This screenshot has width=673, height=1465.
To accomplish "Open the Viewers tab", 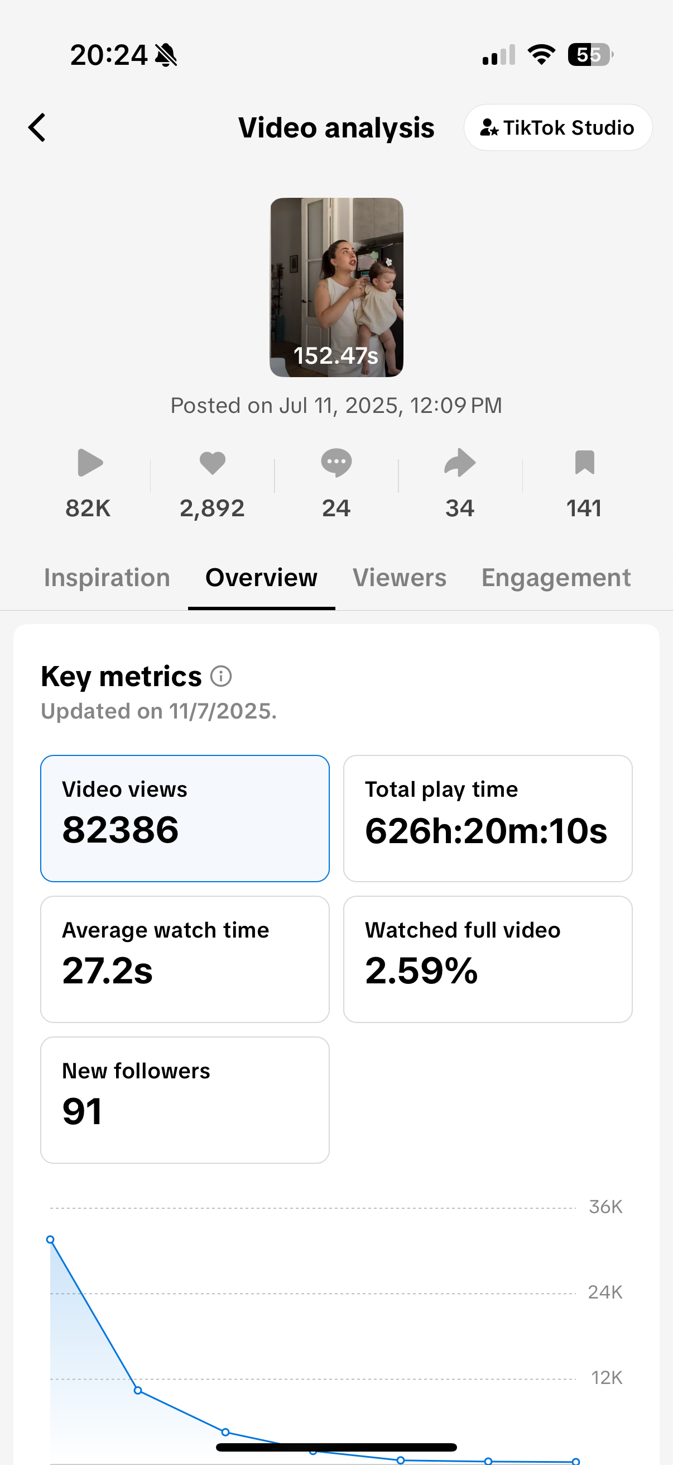I will coord(399,578).
